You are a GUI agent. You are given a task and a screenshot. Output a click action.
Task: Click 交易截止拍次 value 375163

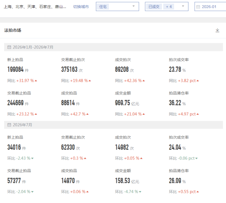point(69,69)
